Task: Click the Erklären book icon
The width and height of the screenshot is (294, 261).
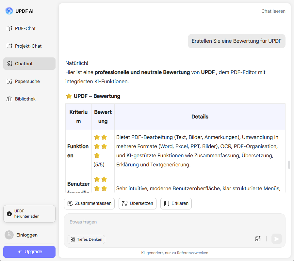Action: pyautogui.click(x=167, y=204)
